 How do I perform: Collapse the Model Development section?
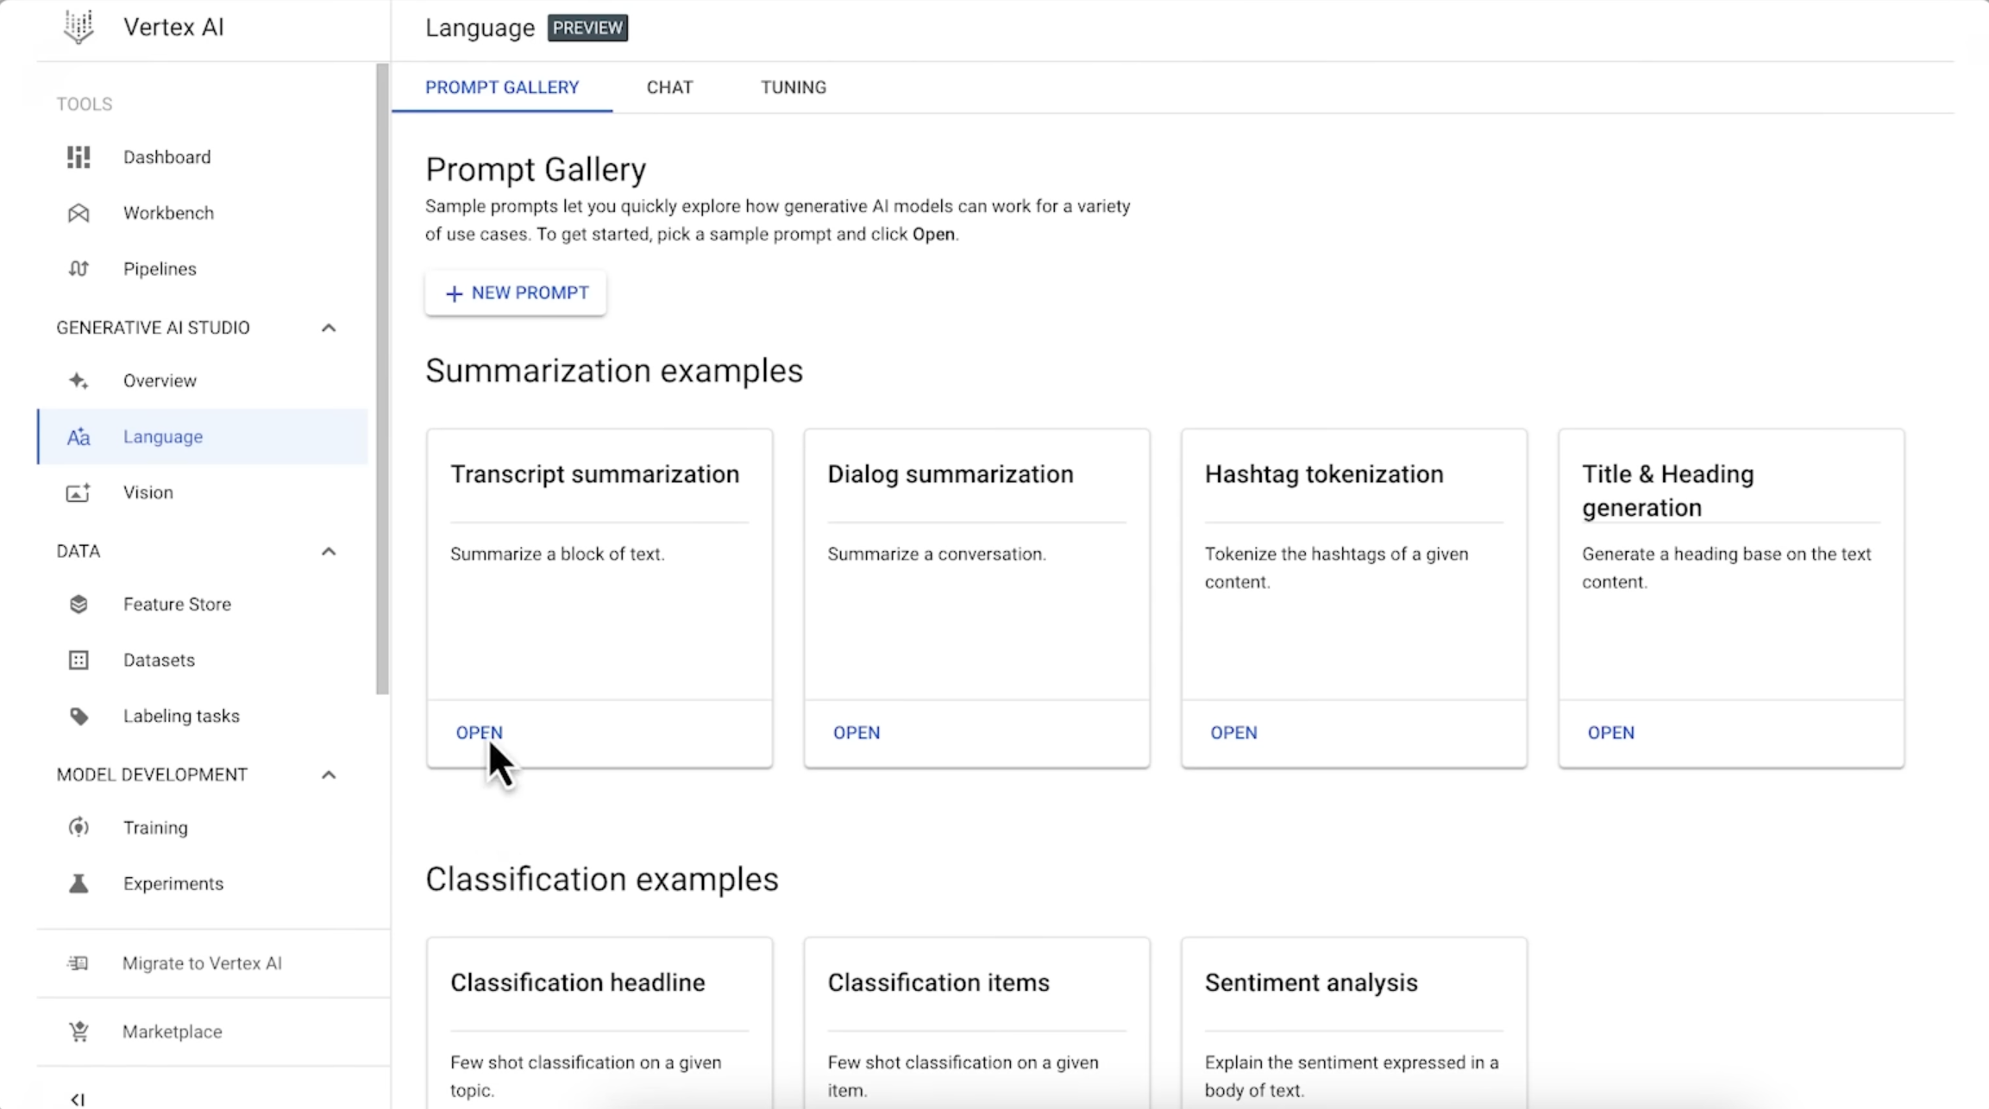pyautogui.click(x=329, y=774)
